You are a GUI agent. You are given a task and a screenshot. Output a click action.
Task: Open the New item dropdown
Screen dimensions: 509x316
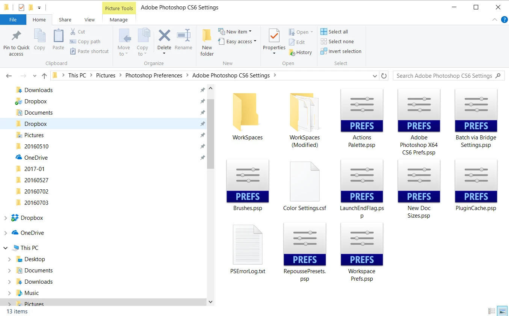(x=235, y=32)
